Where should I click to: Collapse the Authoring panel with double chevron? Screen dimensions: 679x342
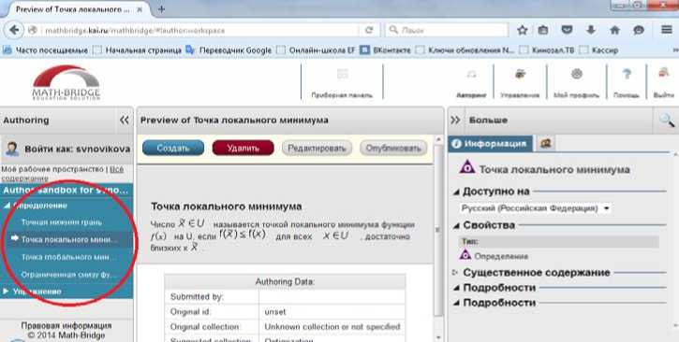[x=125, y=120]
